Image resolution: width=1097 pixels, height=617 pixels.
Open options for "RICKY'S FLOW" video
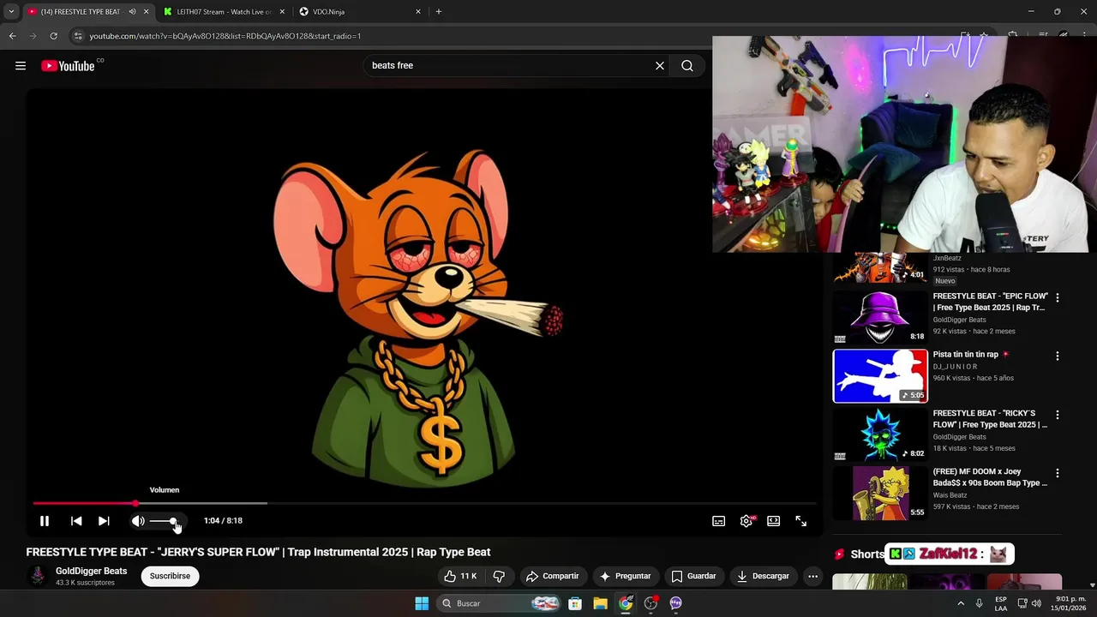coord(1057,415)
